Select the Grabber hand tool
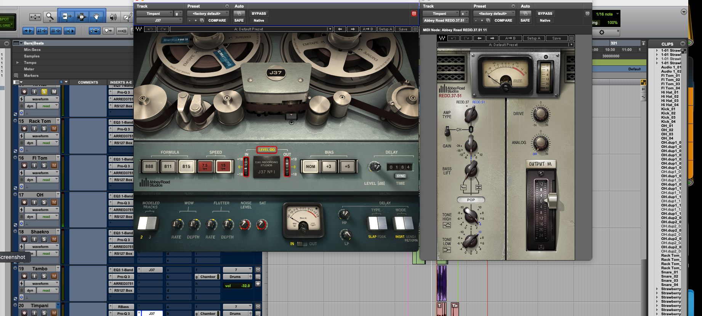702x316 pixels. point(96,16)
